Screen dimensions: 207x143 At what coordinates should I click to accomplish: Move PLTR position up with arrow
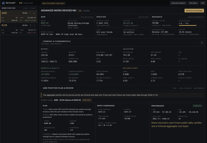[30, 25]
